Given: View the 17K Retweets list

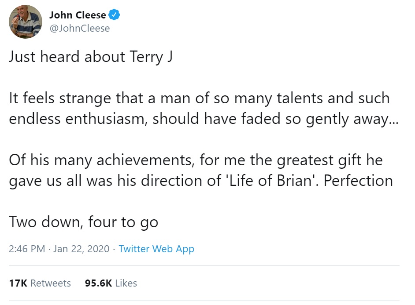Looking at the screenshot, I should [x=40, y=283].
